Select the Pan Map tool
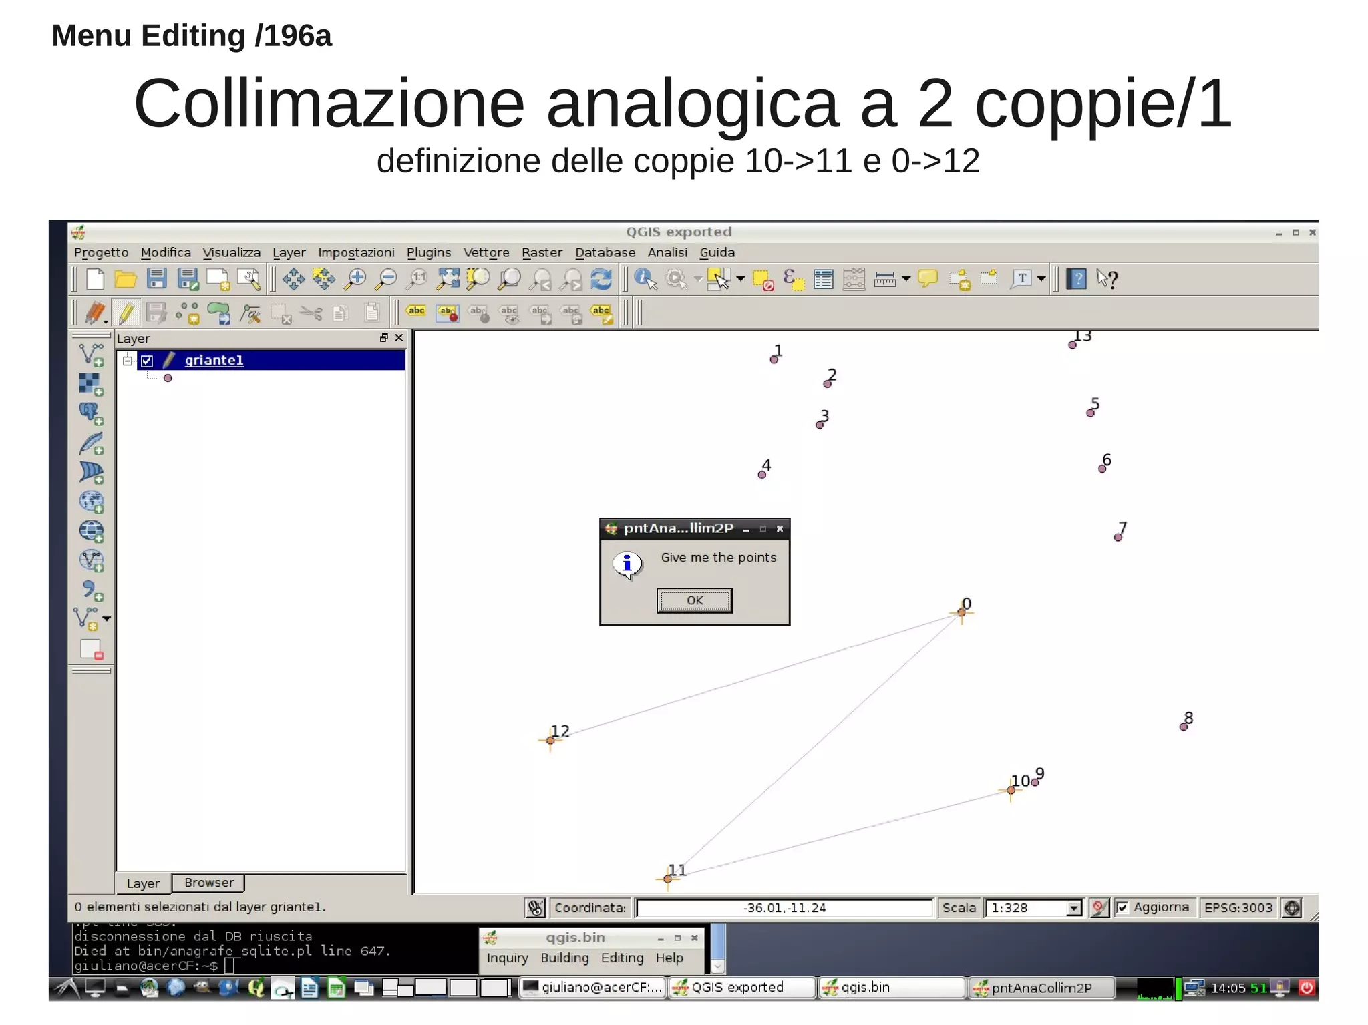The height and width of the screenshot is (1025, 1368). (x=293, y=279)
